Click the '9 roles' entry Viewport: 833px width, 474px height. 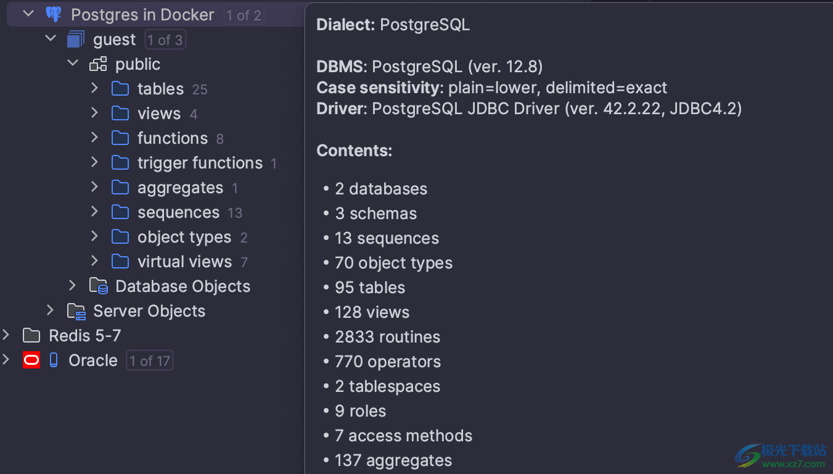[x=360, y=411]
